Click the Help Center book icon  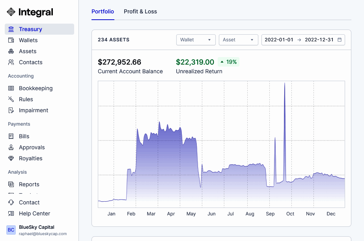[x=11, y=213]
